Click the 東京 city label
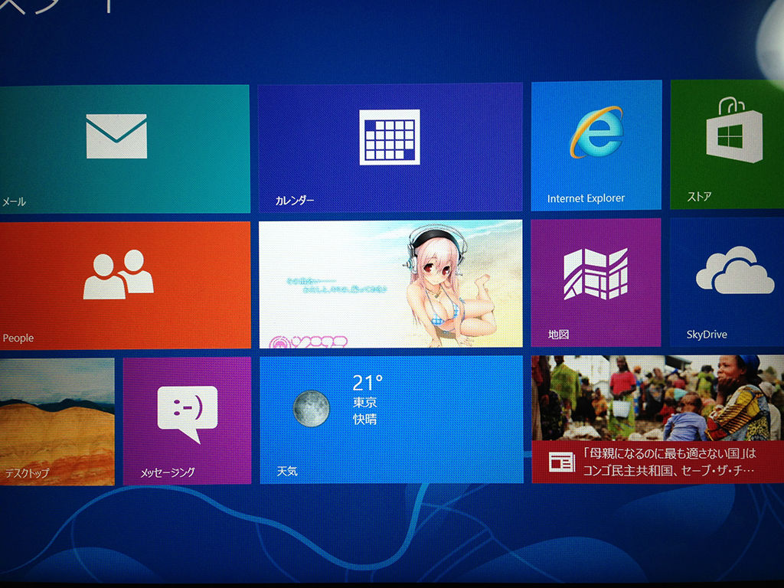The height and width of the screenshot is (588, 784). coord(365,402)
